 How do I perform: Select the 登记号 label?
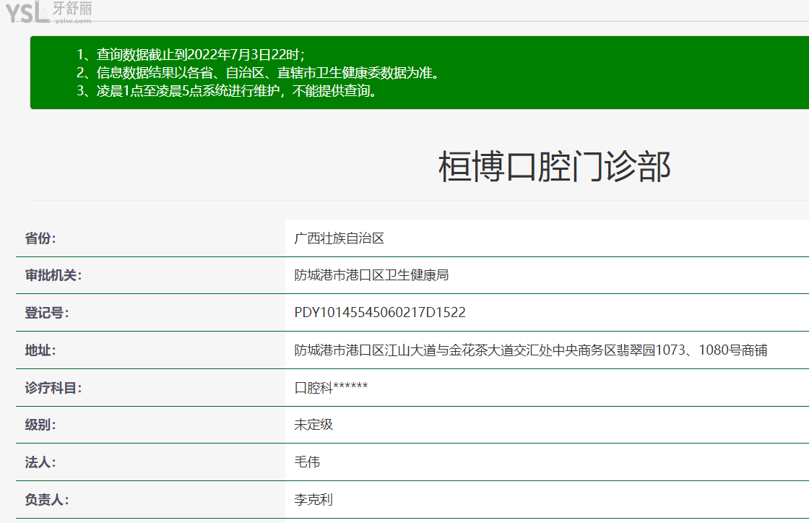tap(46, 313)
